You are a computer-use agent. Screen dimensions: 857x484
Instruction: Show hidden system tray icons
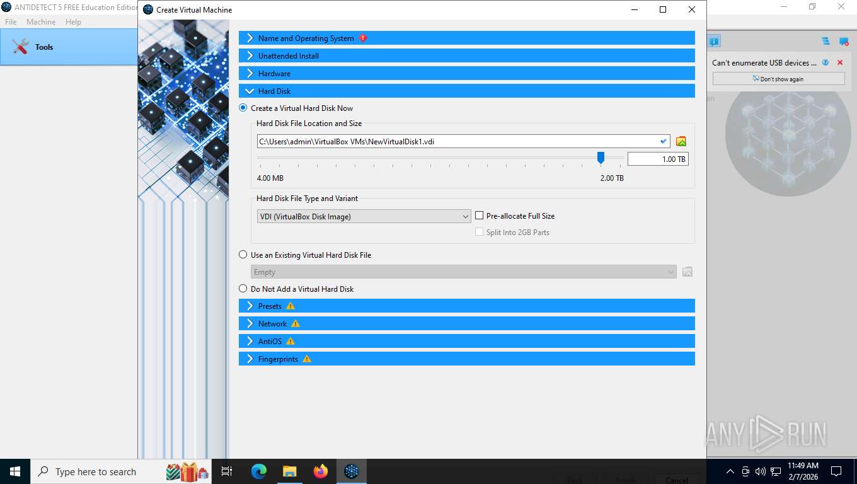point(730,471)
